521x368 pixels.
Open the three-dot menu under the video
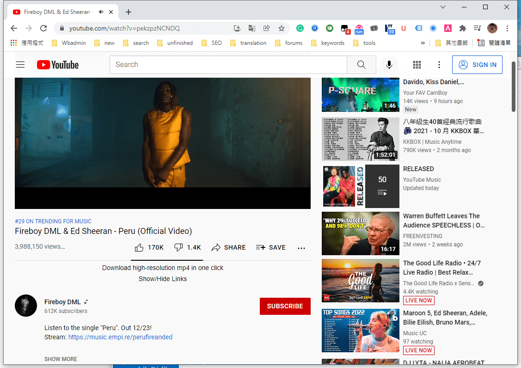[x=301, y=248]
